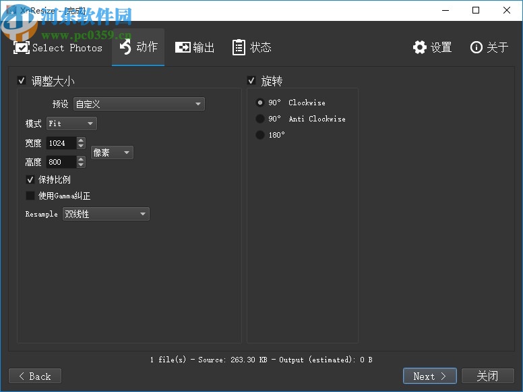Open 设置 settings
Image resolution: width=523 pixels, height=392 pixels.
click(x=432, y=47)
